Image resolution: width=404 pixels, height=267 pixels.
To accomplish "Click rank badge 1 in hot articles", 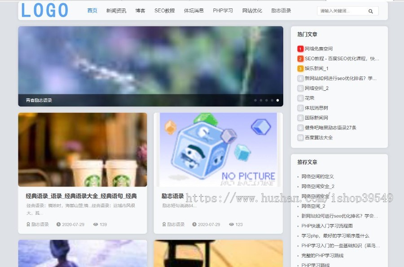I will coord(300,49).
